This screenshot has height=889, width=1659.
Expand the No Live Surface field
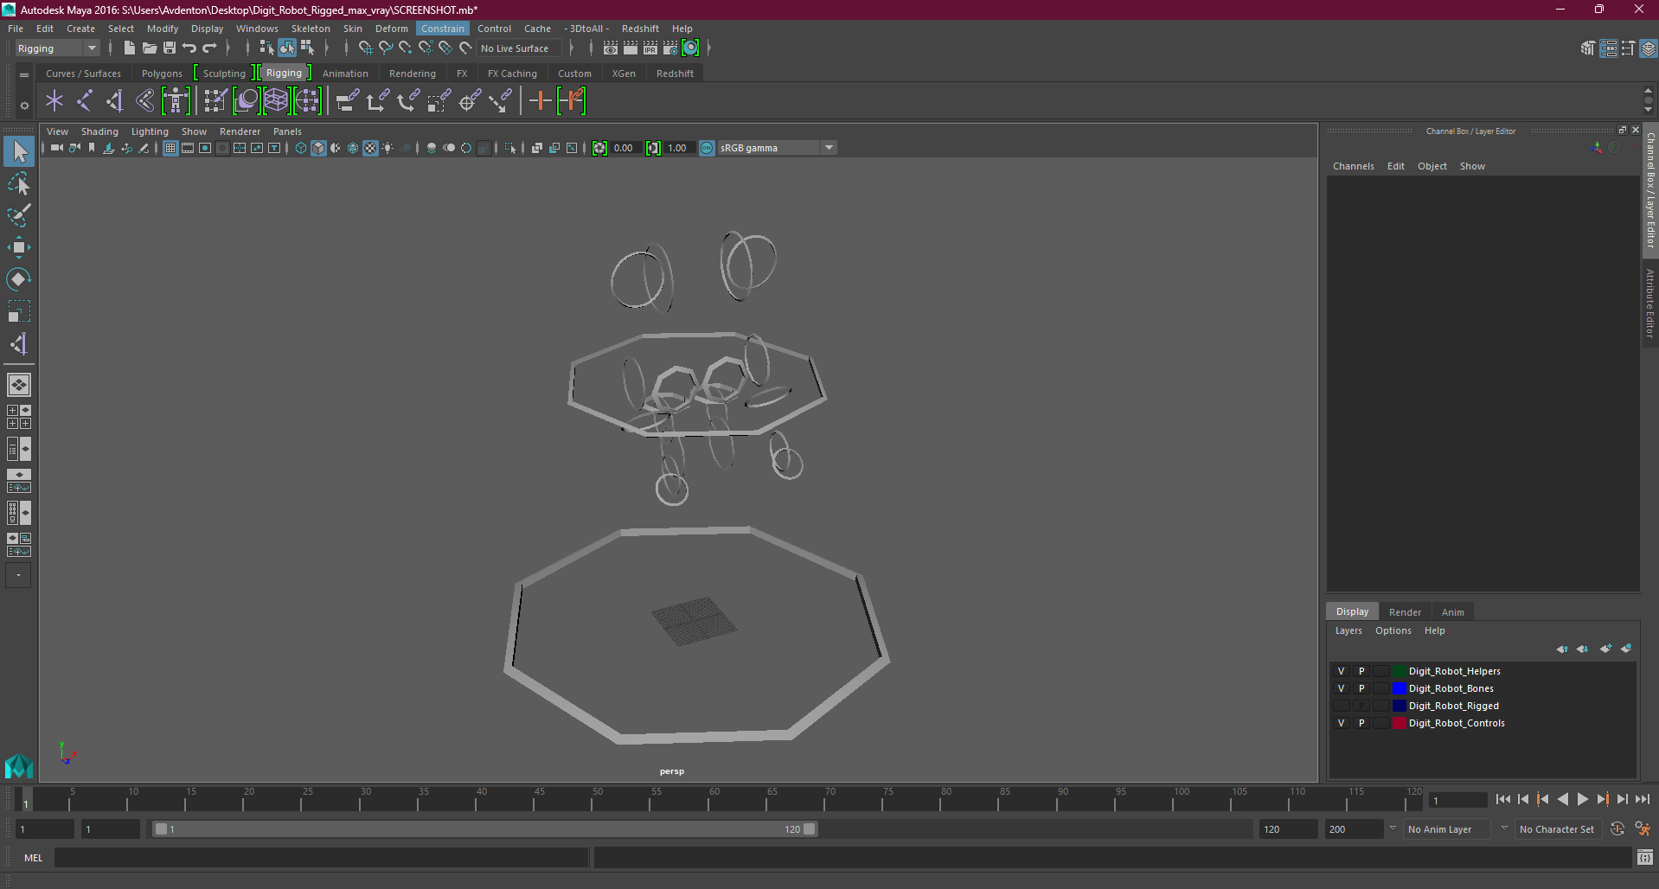pos(519,48)
